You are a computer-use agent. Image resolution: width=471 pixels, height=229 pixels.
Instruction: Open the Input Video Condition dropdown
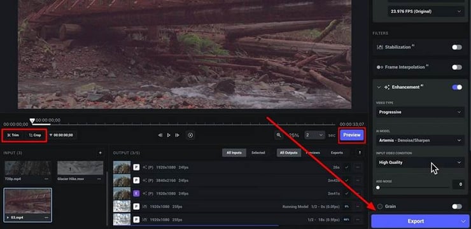click(420, 162)
